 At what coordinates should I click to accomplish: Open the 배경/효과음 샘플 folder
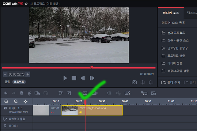[178, 71]
